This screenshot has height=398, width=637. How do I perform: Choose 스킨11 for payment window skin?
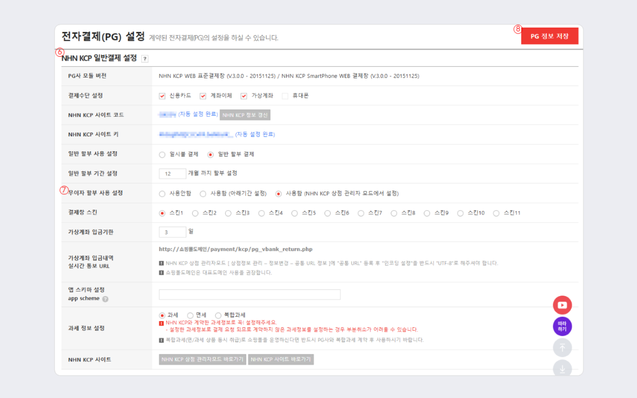click(x=496, y=213)
